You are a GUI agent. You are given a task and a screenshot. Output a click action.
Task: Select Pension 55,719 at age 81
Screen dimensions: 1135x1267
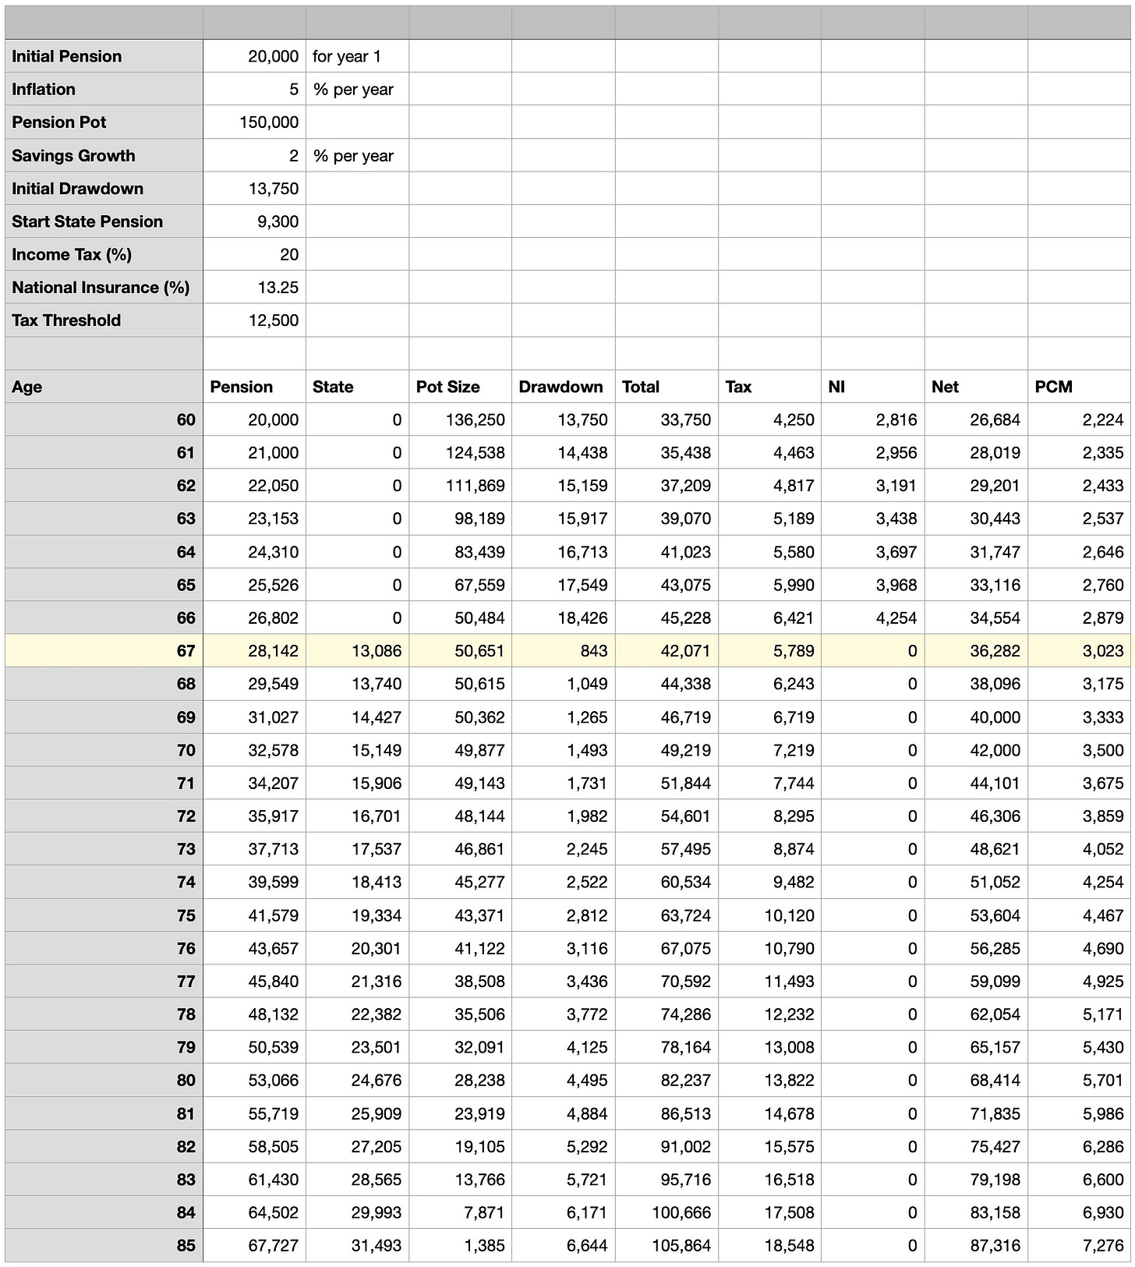click(x=254, y=1113)
